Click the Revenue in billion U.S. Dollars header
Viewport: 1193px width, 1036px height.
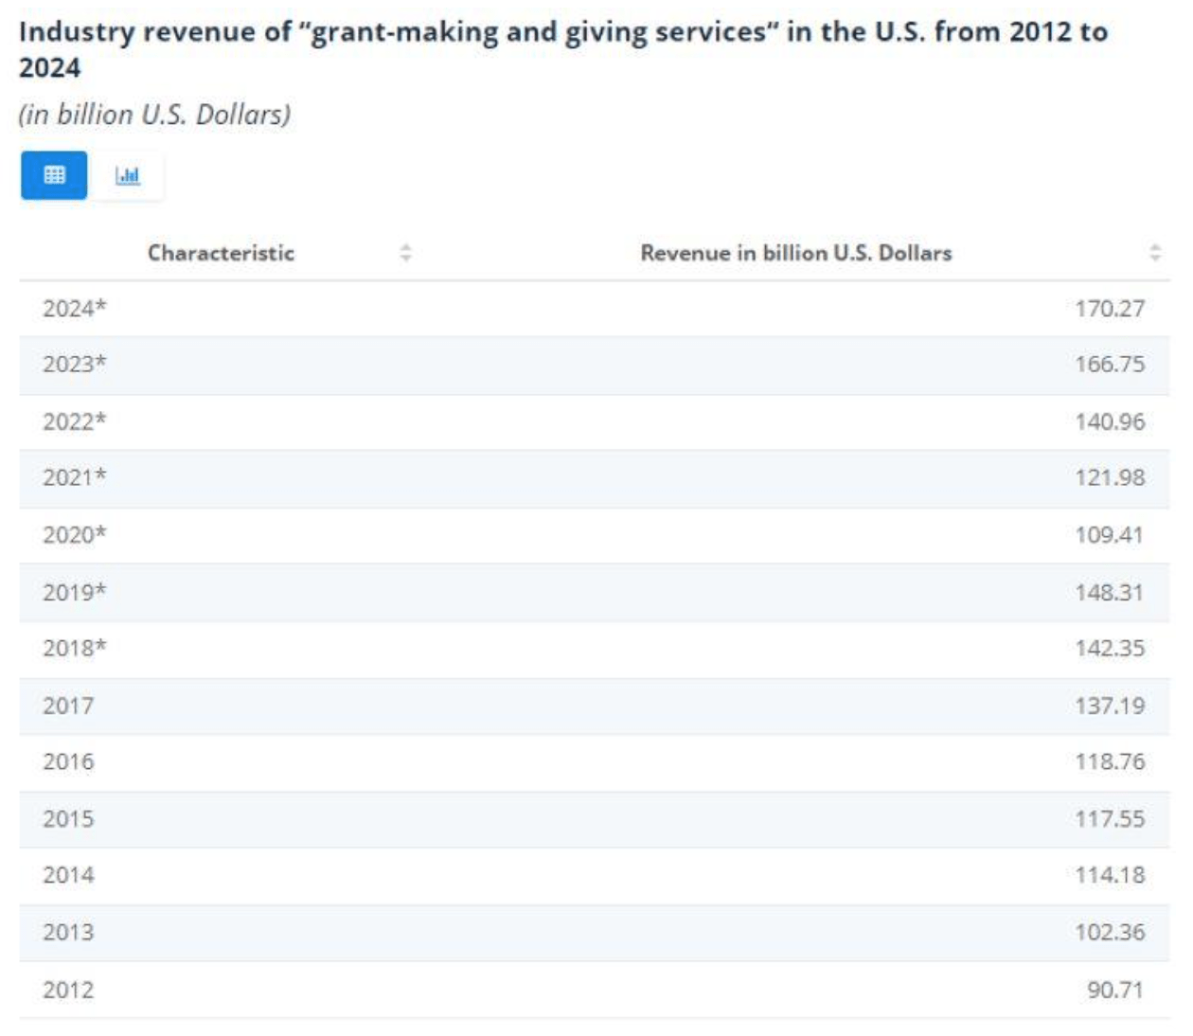(x=795, y=253)
